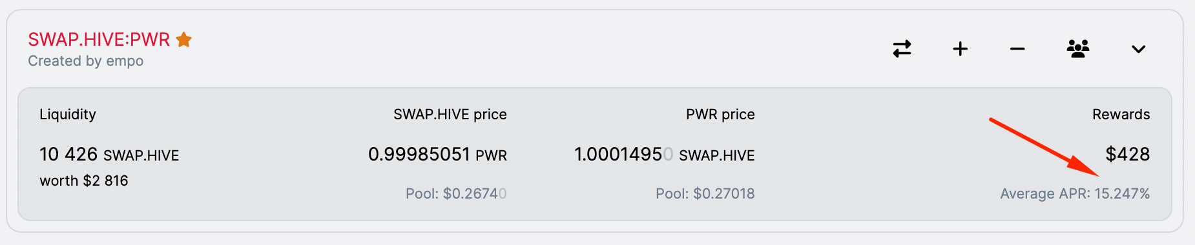Screen dimensions: 1195x245
Task: Toggle the orange favorite star
Action: 184,39
